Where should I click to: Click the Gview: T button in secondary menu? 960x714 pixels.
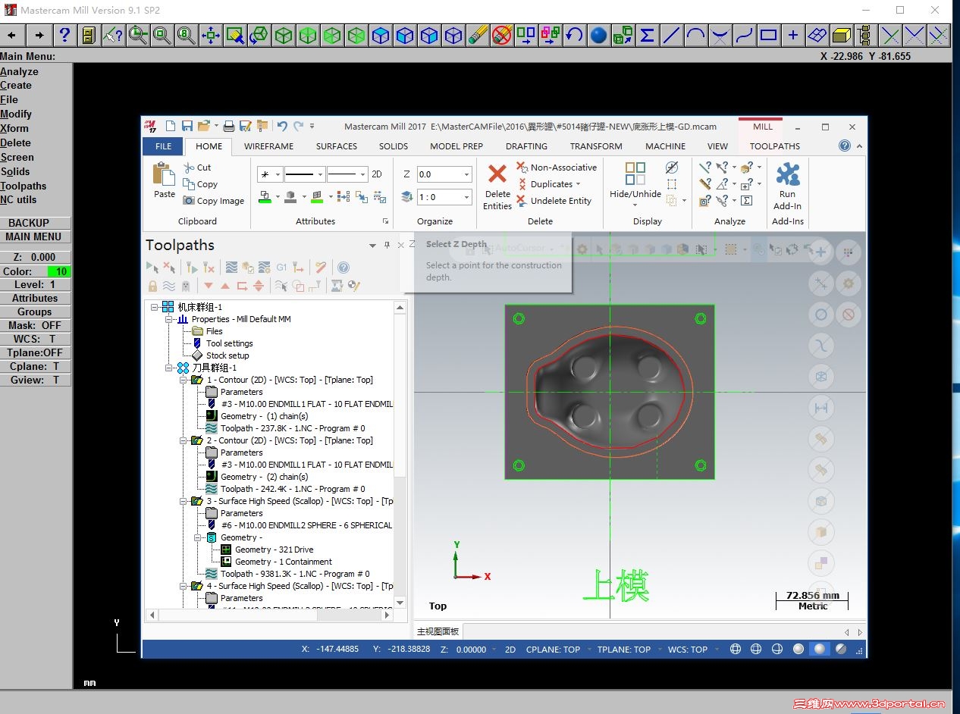pos(35,380)
